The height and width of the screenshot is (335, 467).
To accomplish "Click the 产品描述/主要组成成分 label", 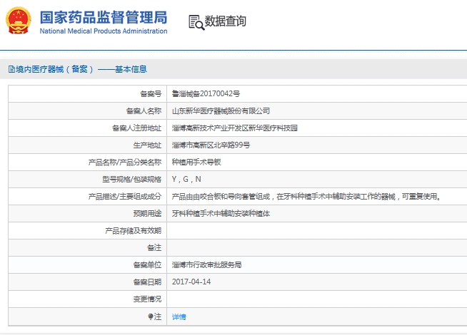I will 125,197.
